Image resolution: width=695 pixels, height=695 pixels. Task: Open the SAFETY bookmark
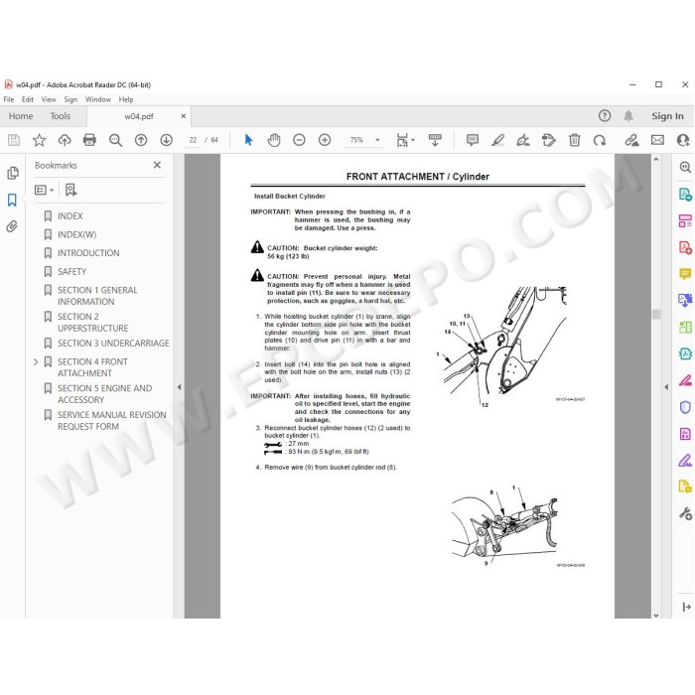[x=71, y=272]
